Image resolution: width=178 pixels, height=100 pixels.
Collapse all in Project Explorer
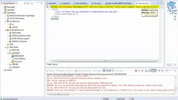coord(25,3)
